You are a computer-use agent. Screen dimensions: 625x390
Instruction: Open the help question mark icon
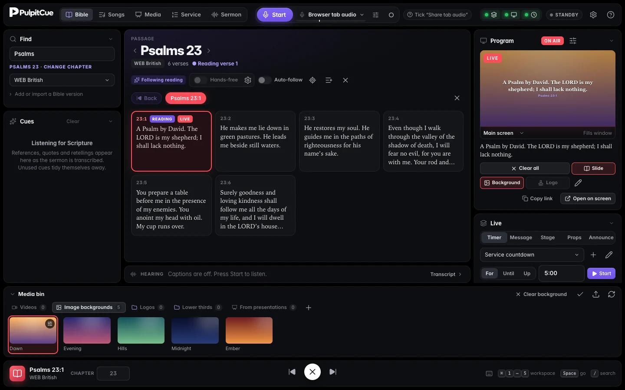point(611,15)
